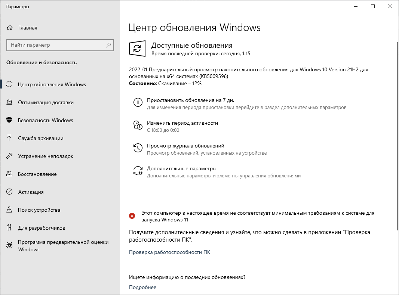Click Подробнее about recent updates
The width and height of the screenshot is (399, 295).
142,287
